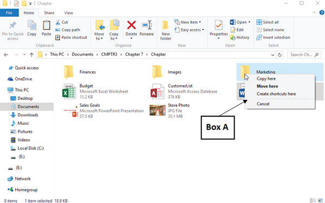Click the Up one level arrow

(x=31, y=55)
